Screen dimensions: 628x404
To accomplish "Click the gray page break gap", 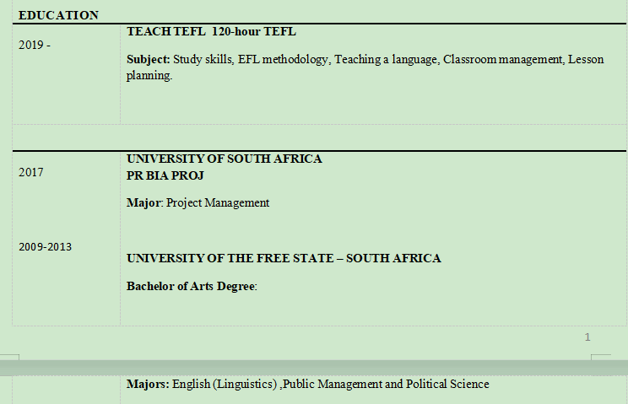I will pos(314,367).
